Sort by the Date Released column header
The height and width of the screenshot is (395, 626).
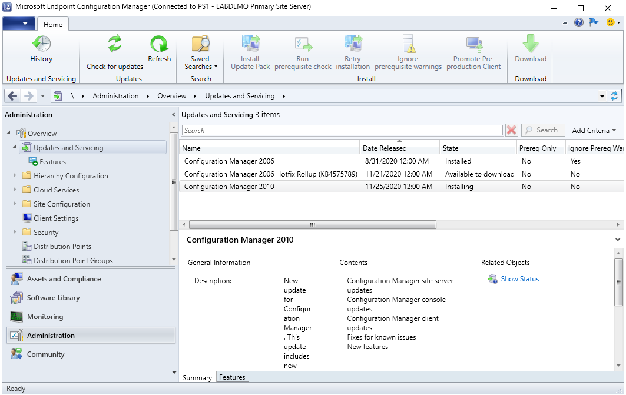(x=399, y=148)
